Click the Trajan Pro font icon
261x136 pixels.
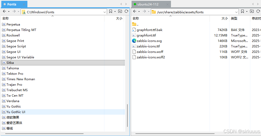click(4, 84)
